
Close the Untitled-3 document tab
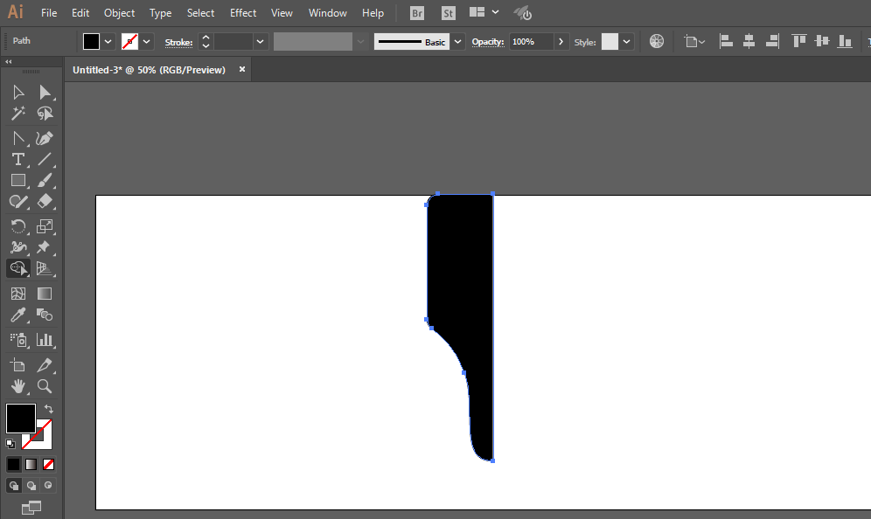tap(242, 69)
